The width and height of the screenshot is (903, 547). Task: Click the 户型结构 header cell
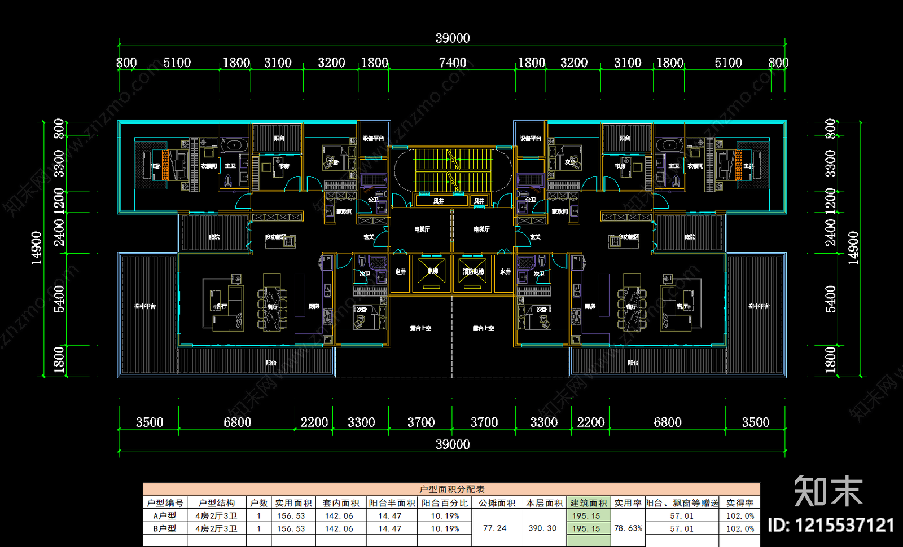coord(217,503)
